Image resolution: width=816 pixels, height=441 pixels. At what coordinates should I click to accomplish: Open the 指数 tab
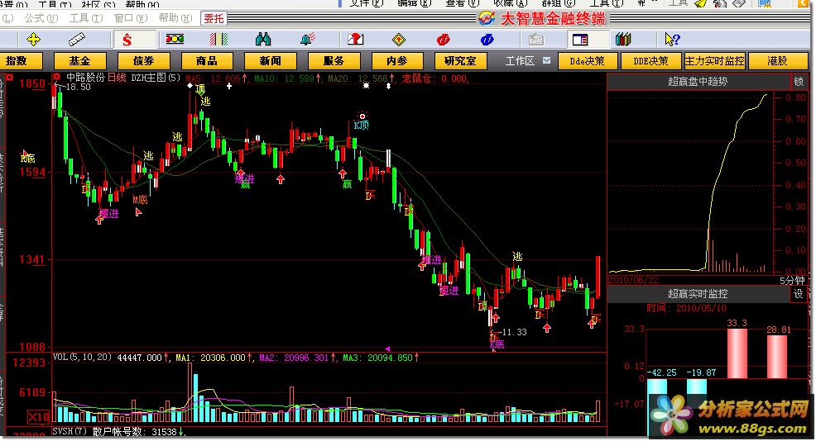coord(21,61)
